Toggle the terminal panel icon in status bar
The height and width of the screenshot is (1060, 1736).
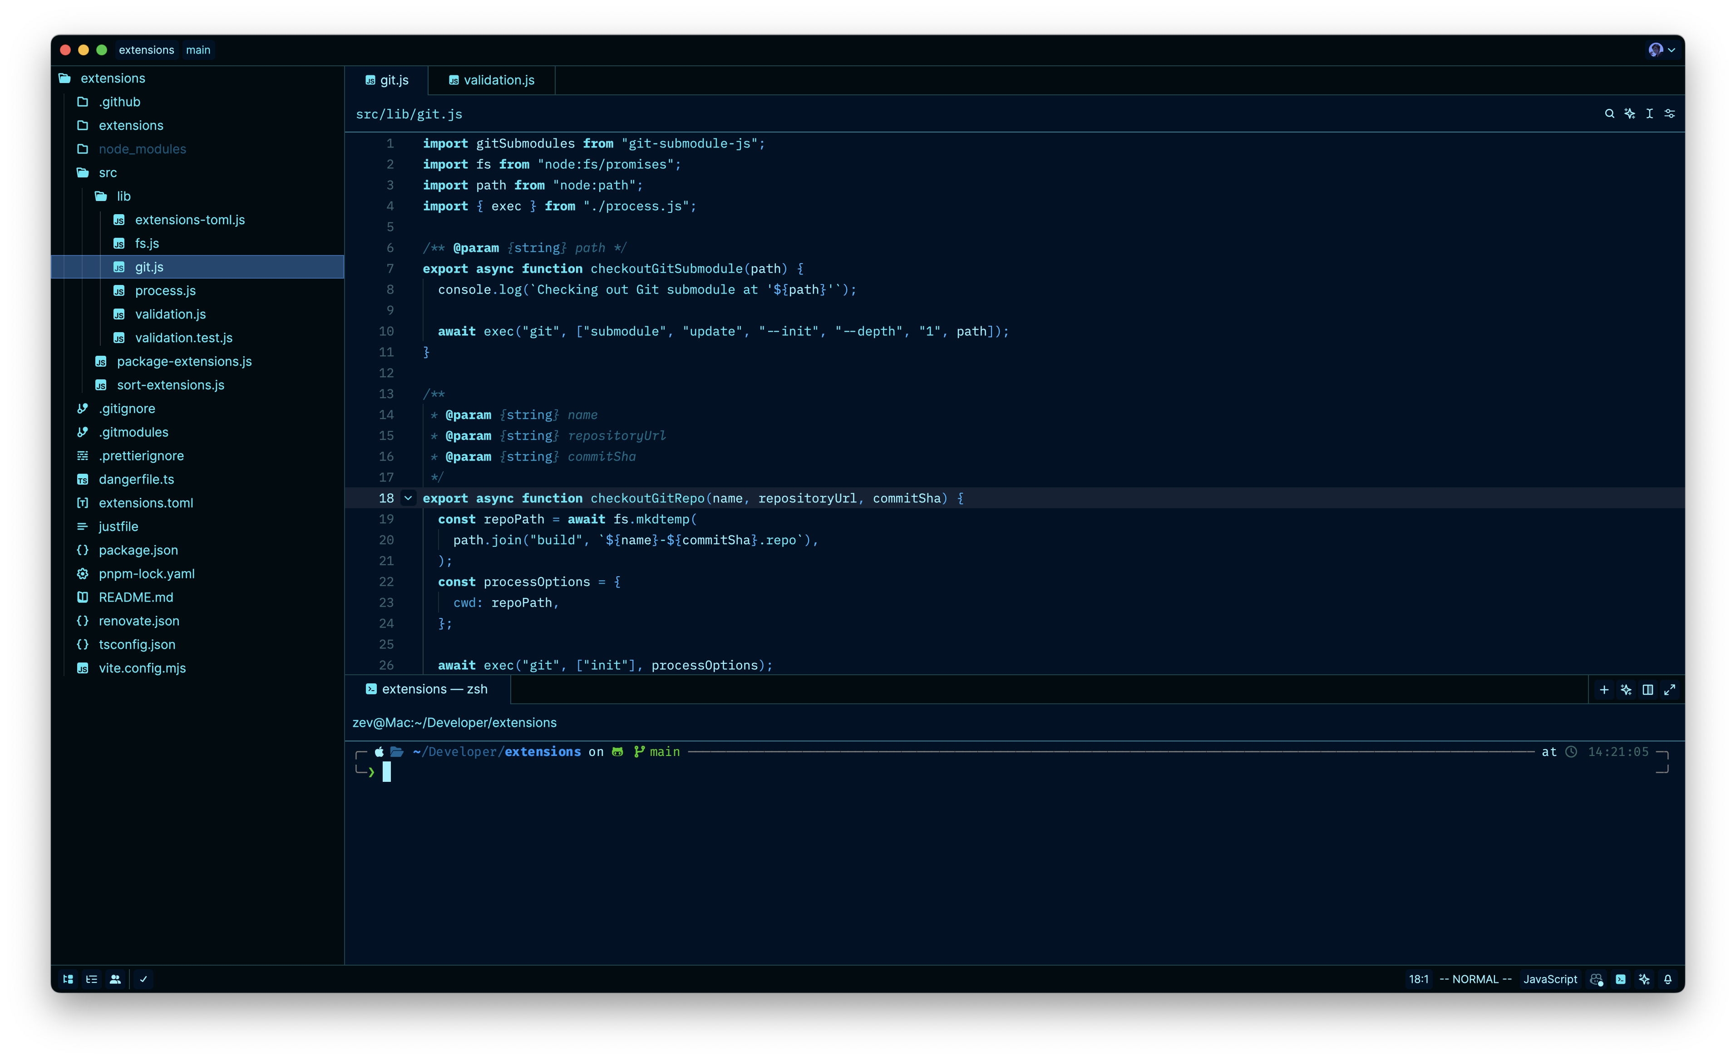coord(1620,979)
